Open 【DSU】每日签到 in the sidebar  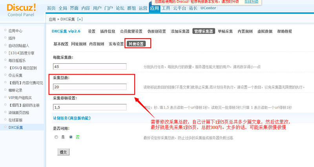tap(22, 68)
